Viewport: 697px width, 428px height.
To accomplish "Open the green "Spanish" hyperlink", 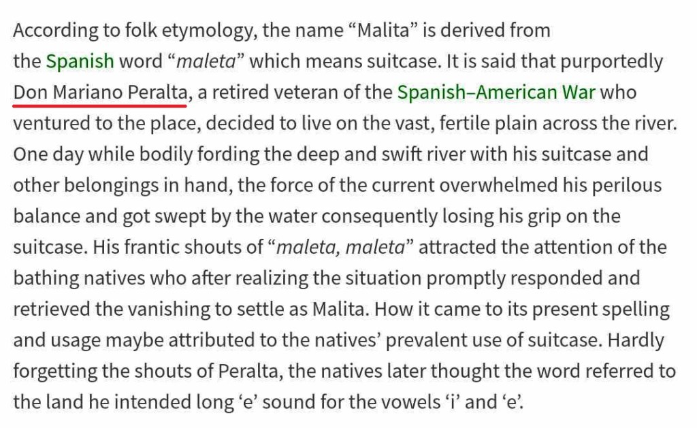I will (x=80, y=61).
